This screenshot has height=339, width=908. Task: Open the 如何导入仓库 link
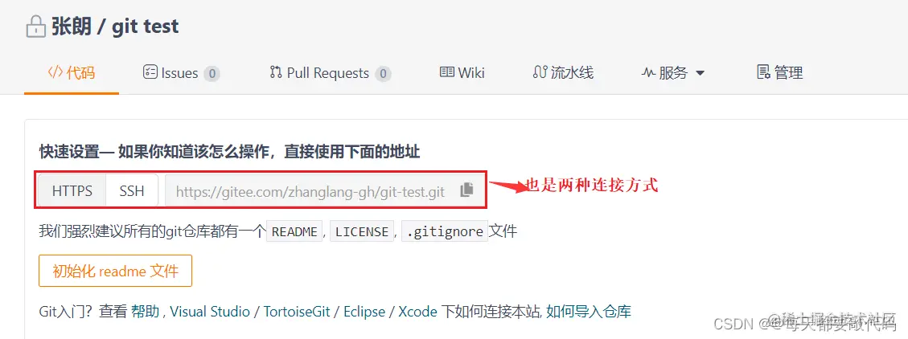pyautogui.click(x=589, y=312)
